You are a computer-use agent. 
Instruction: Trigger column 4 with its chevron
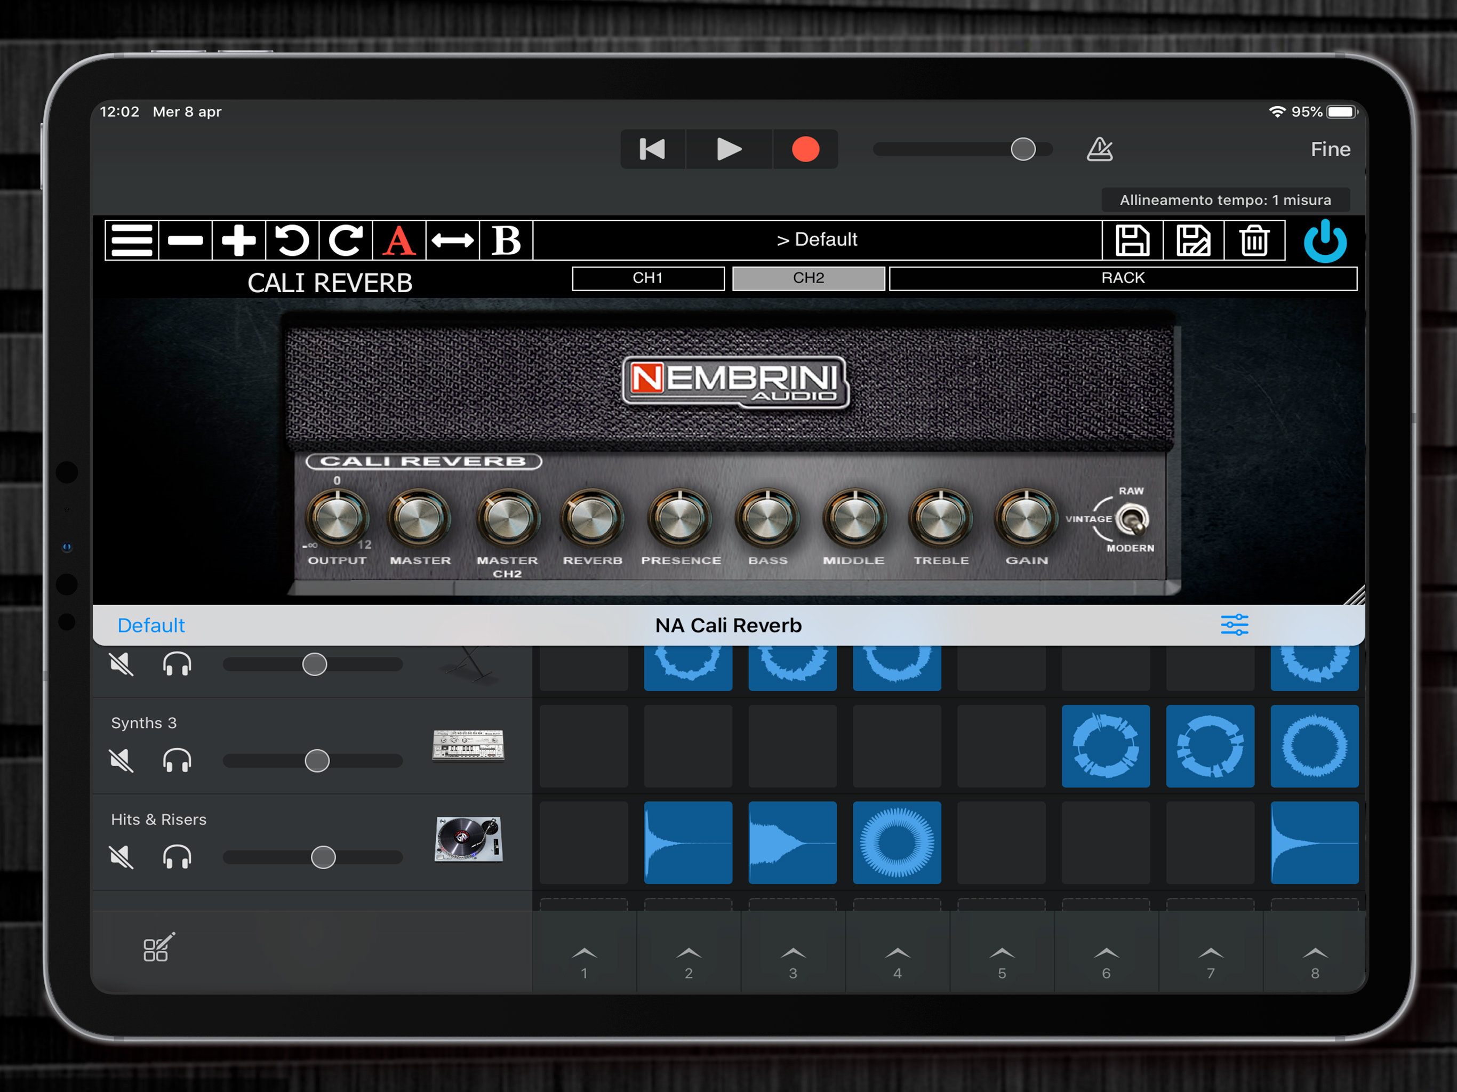897,952
